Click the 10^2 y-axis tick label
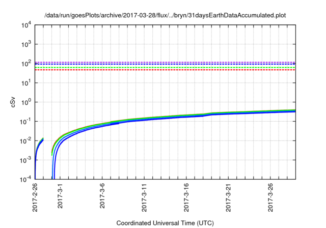The image size is (326, 228). click(26, 63)
